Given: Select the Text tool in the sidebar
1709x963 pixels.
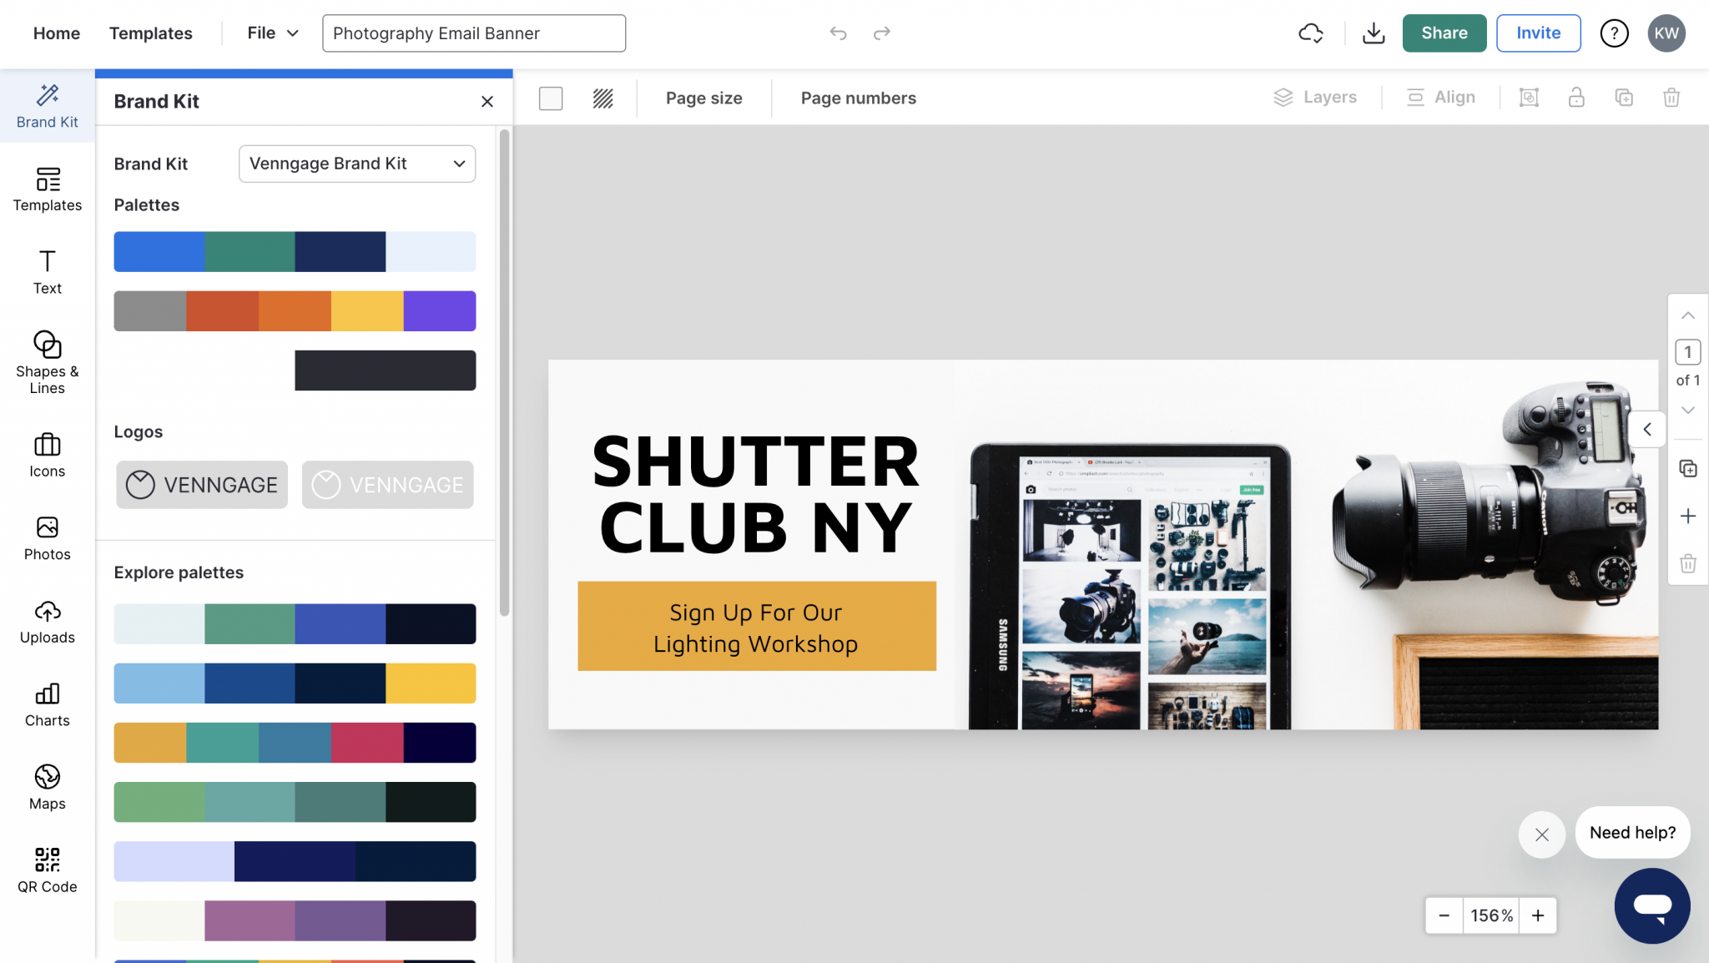Looking at the screenshot, I should (x=47, y=271).
